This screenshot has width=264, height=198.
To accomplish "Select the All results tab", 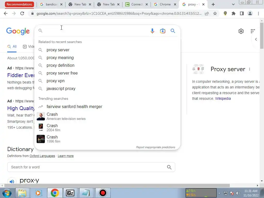I will pyautogui.click(x=12, y=47).
